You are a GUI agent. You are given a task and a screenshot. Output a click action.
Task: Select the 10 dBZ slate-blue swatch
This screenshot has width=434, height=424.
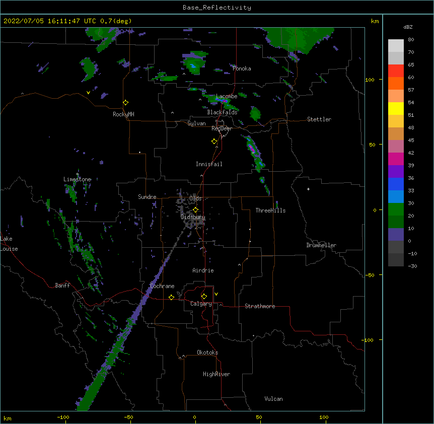tap(396, 235)
